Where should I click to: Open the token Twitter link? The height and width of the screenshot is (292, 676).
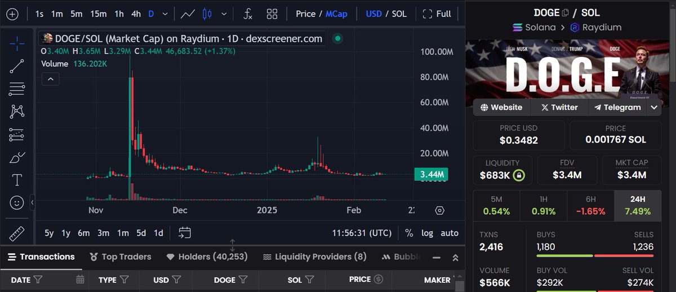pos(559,107)
